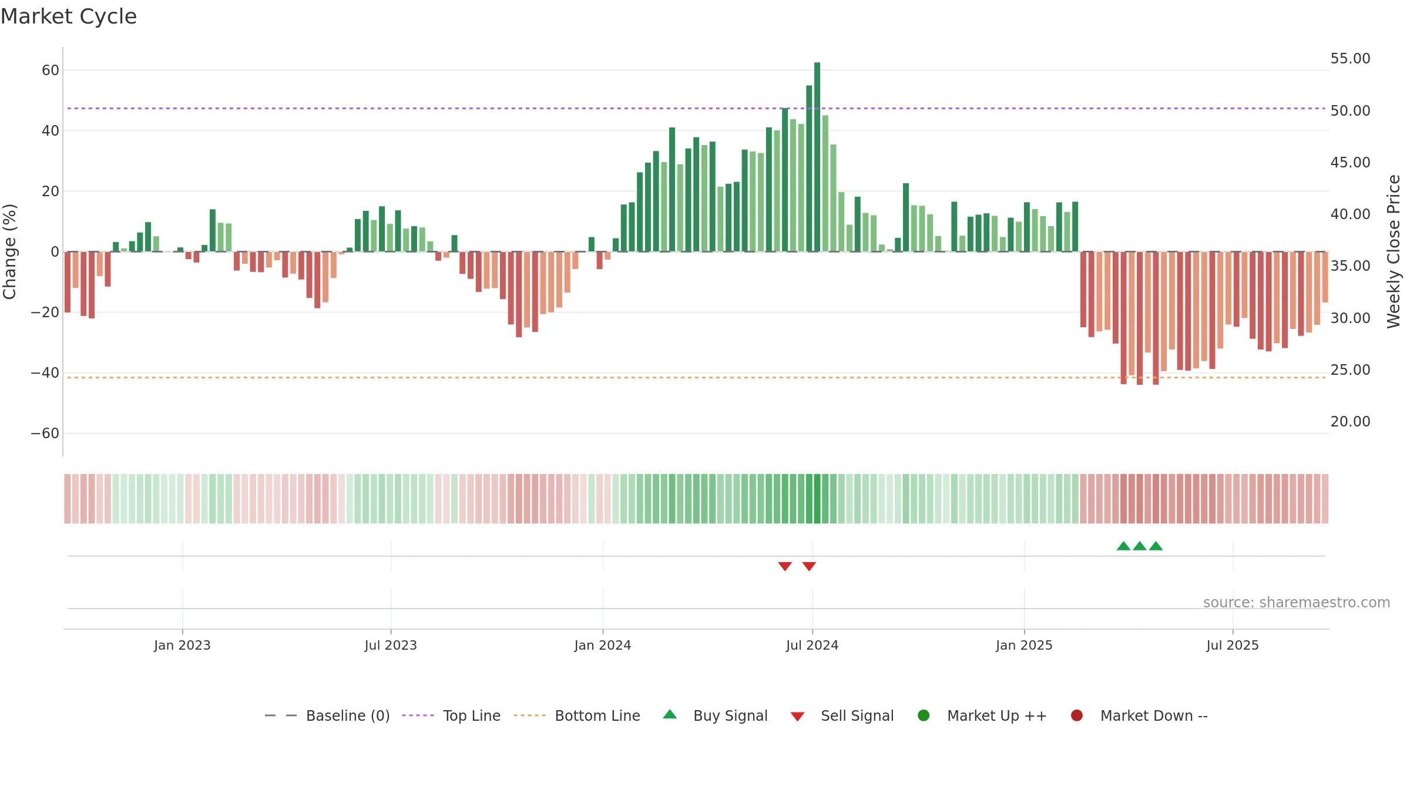Toggle the Sell Signal legend entry

(x=842, y=715)
